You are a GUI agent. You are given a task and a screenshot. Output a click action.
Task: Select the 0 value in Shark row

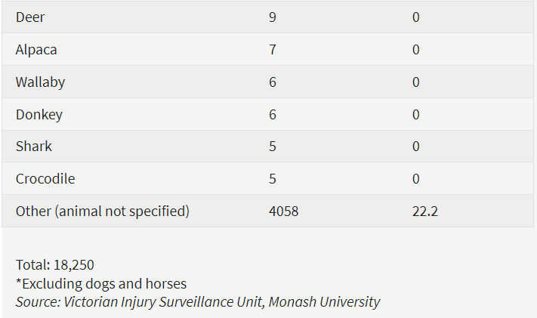coord(416,147)
